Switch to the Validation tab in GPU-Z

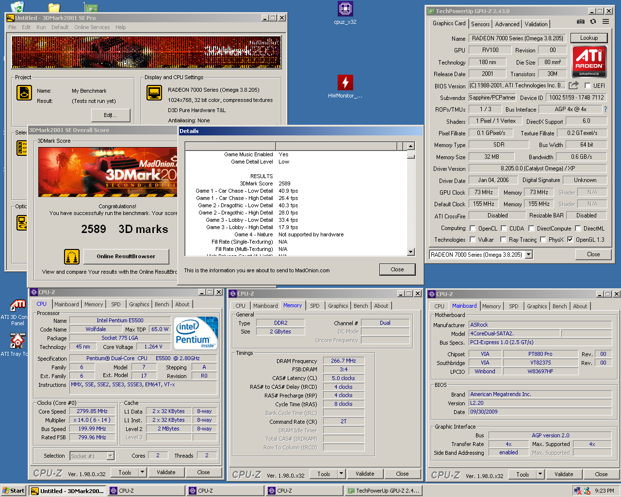(536, 24)
